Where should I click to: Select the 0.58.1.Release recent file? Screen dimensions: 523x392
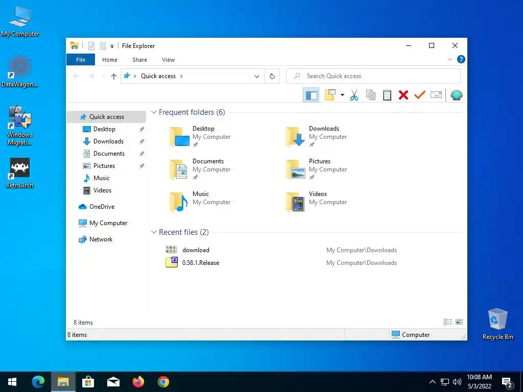coord(200,263)
